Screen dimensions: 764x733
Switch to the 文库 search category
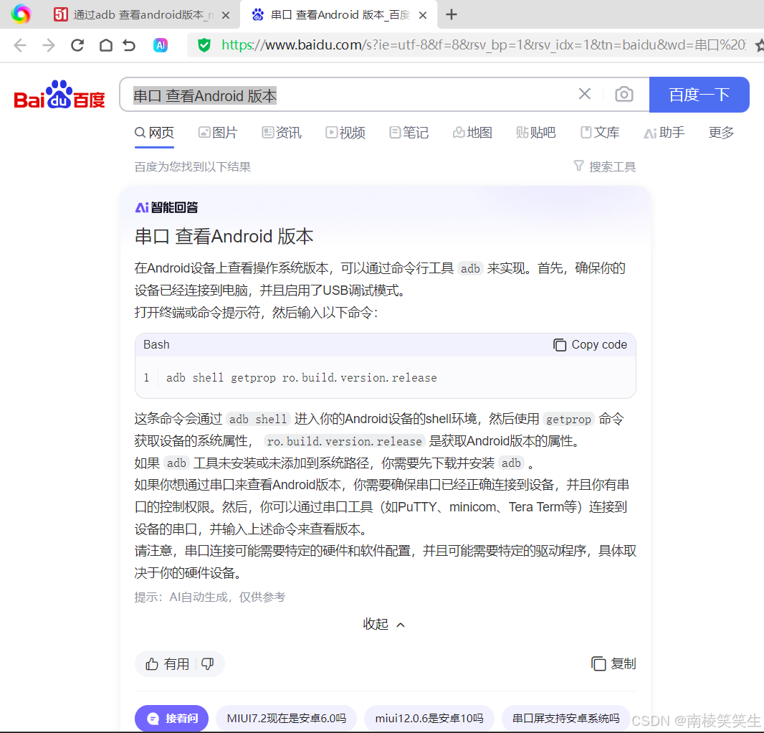pos(600,133)
